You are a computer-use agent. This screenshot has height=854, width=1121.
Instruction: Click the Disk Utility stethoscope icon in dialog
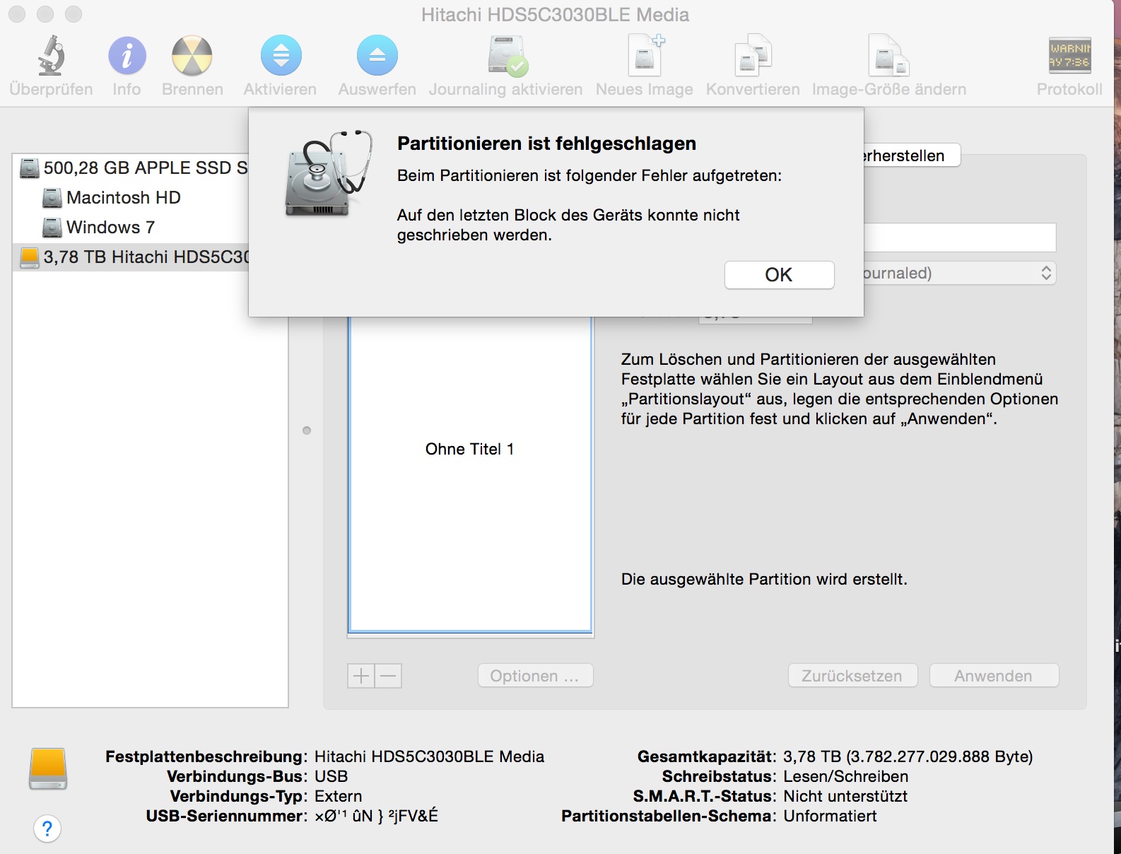(x=328, y=174)
